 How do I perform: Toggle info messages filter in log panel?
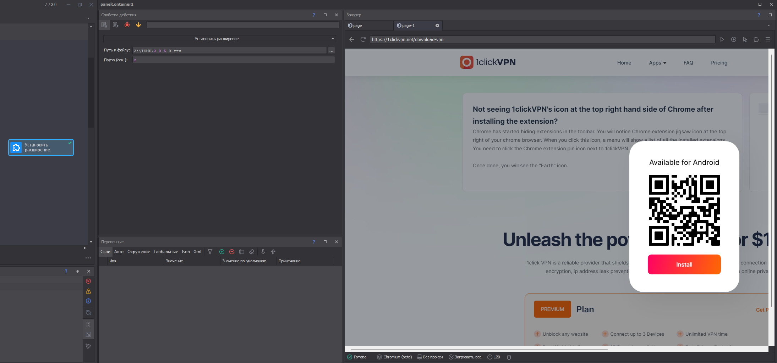point(88,301)
